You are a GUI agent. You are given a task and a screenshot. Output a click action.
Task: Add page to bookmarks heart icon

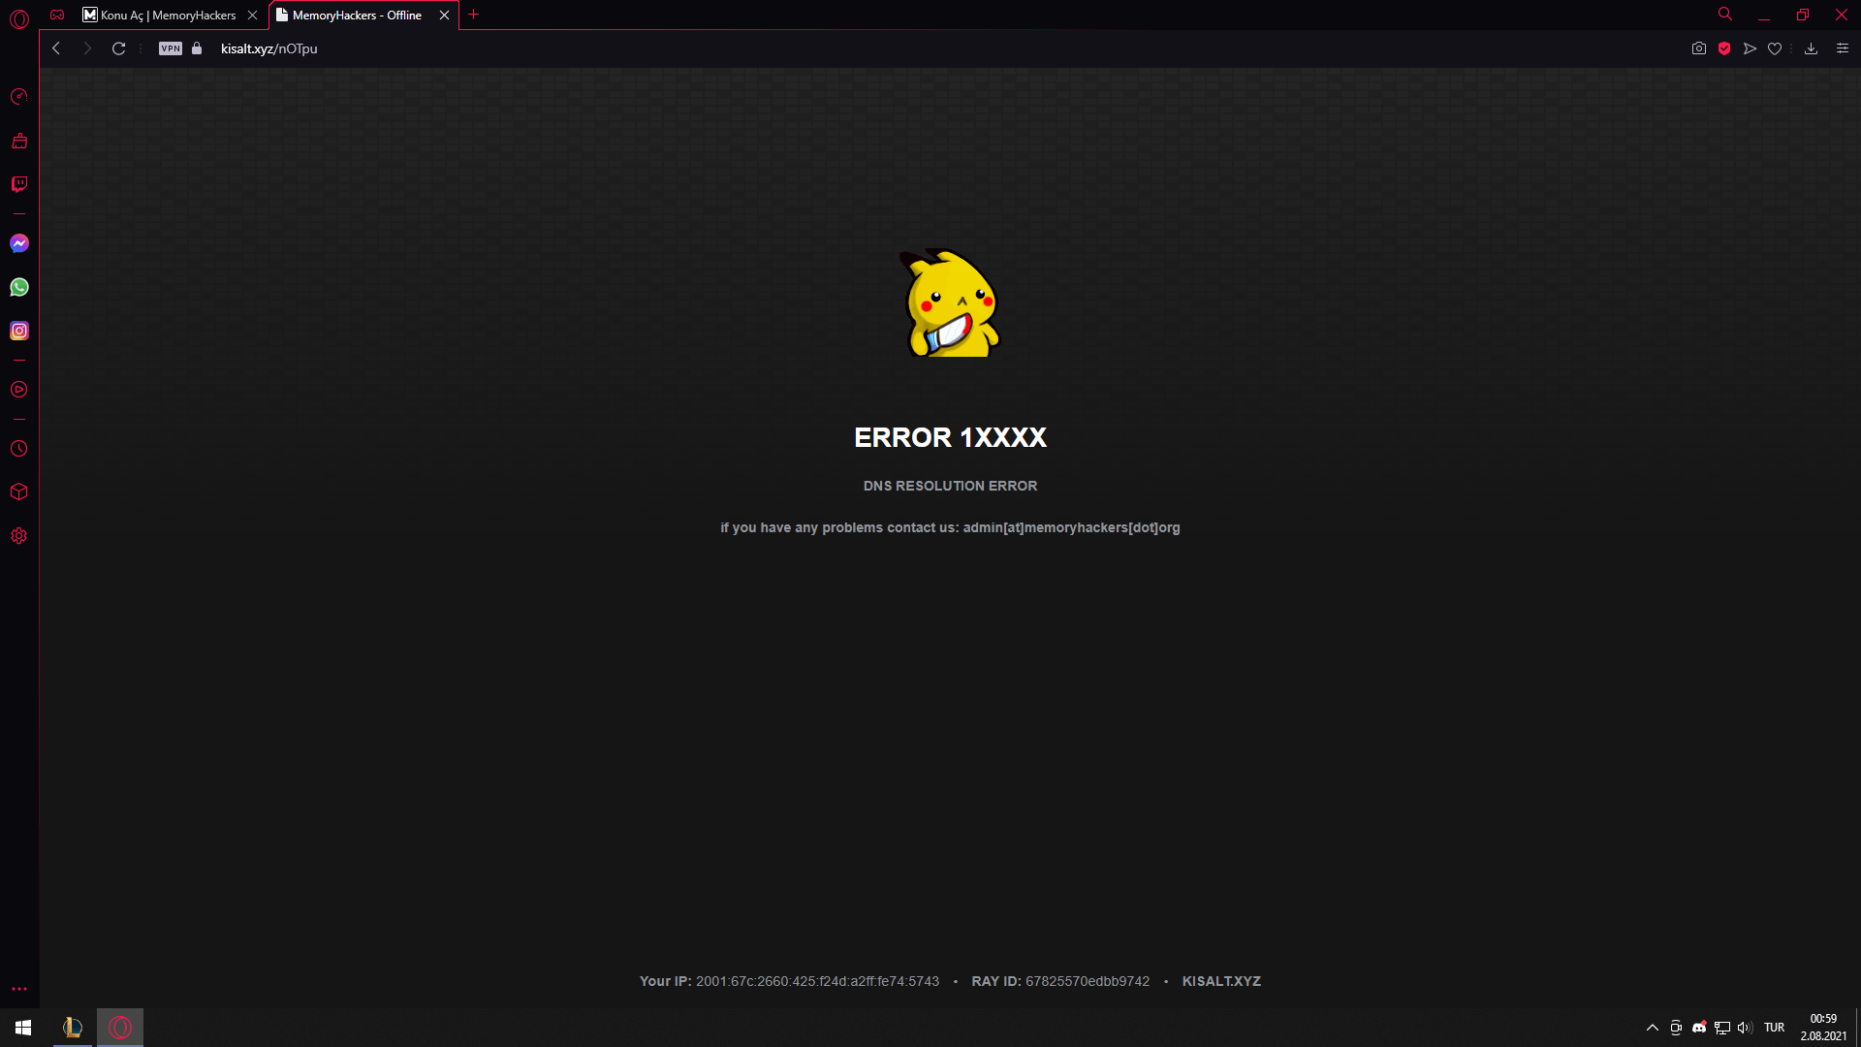pyautogui.click(x=1775, y=48)
